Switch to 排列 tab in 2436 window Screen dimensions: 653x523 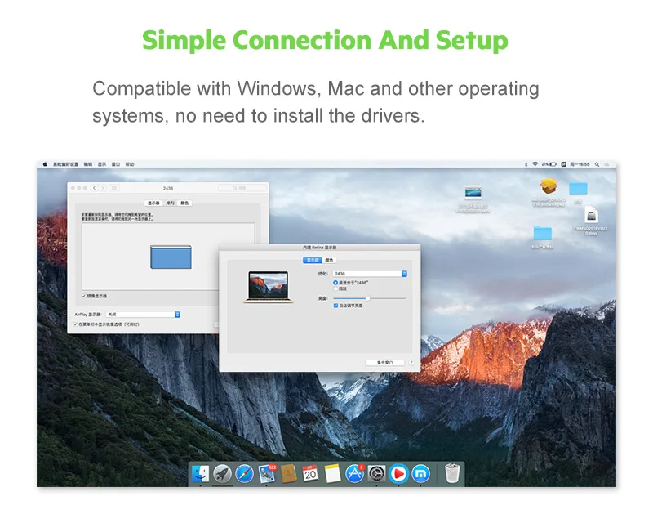tap(171, 203)
